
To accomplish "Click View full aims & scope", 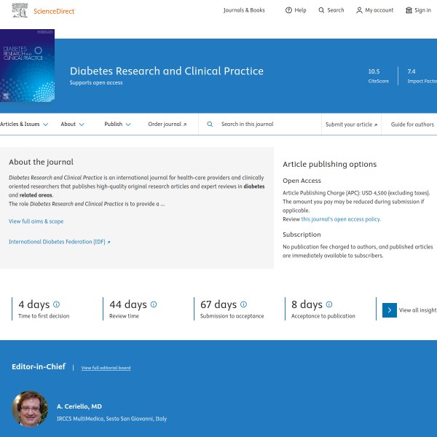I will point(36,221).
